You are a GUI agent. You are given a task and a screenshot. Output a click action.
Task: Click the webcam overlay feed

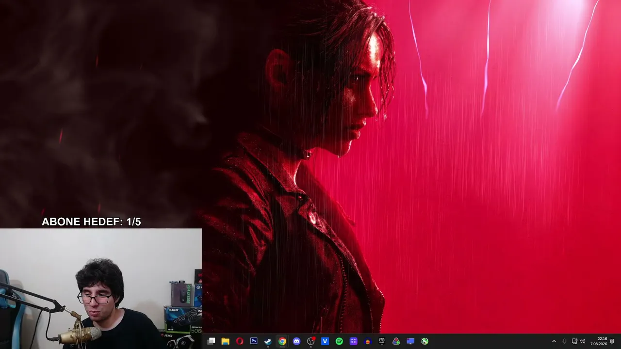coord(101,289)
